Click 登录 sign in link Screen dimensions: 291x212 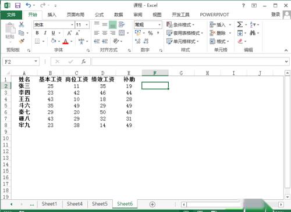coord(275,15)
